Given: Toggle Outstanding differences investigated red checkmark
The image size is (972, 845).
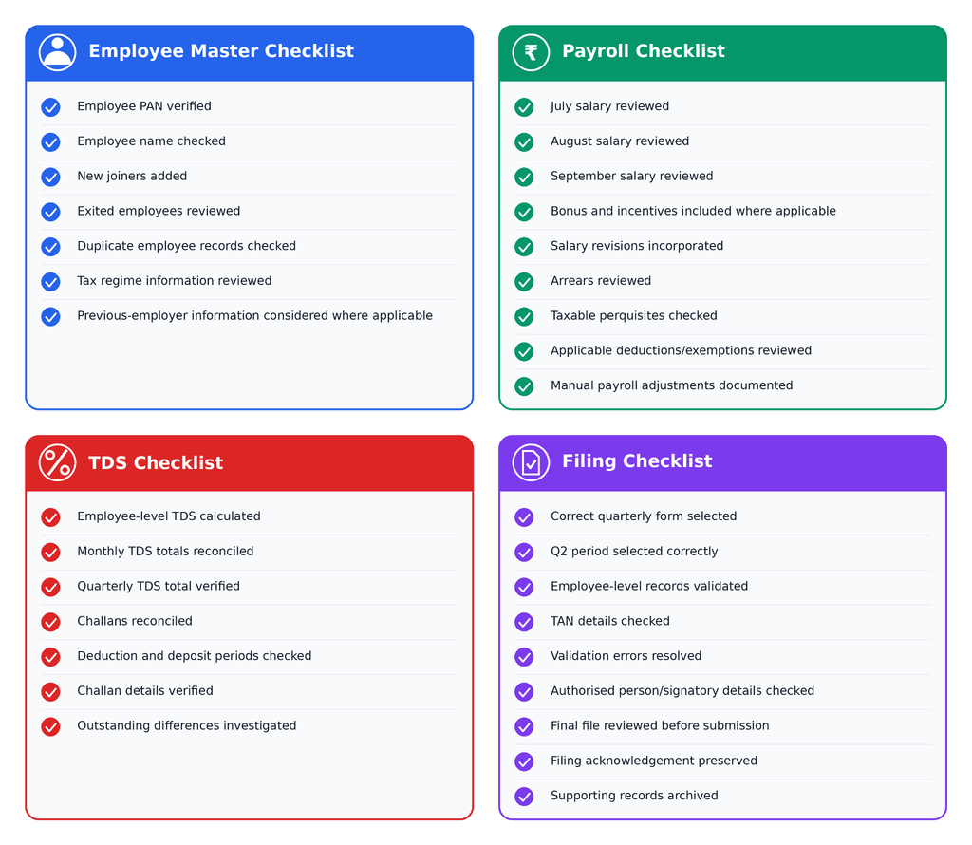Looking at the screenshot, I should click(51, 726).
